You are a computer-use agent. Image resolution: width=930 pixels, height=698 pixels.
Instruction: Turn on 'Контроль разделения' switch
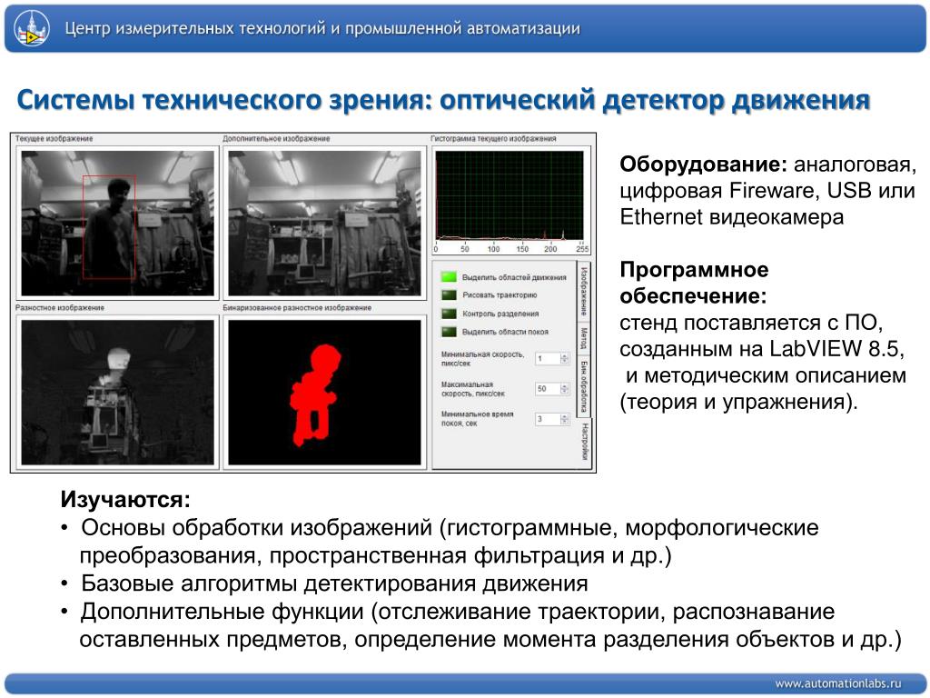pyautogui.click(x=449, y=314)
